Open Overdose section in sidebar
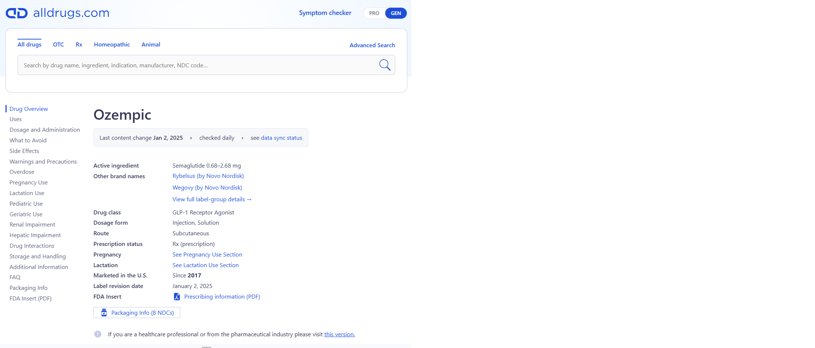This screenshot has width=815, height=348. point(22,172)
